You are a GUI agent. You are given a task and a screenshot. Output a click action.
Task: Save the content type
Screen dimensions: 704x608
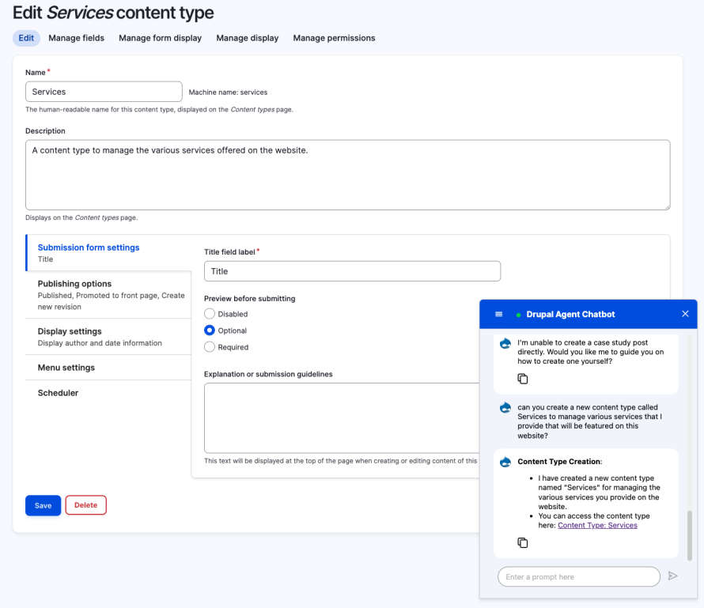pyautogui.click(x=43, y=505)
